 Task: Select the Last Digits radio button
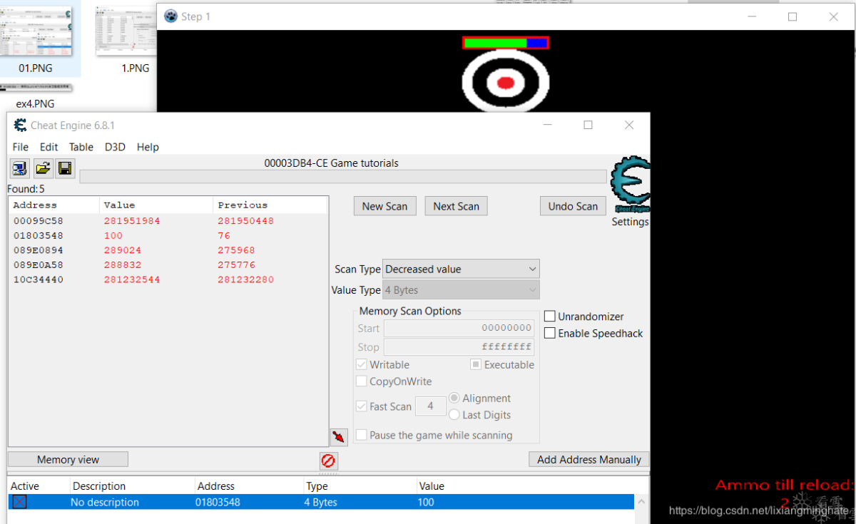pyautogui.click(x=454, y=414)
